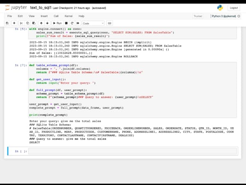This screenshot has height=185, width=246.
Task: Click the 'def get_user_input():' code line
Action: [x=48, y=79]
